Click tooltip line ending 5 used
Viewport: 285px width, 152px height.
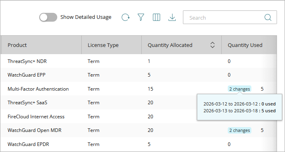pos(239,111)
